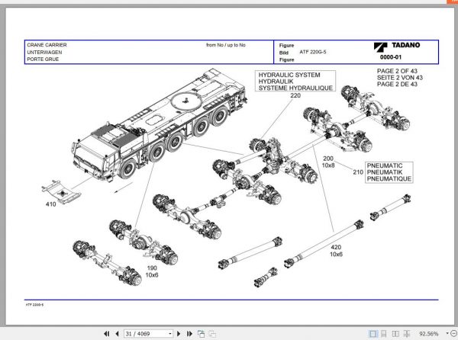This screenshot has width=458, height=340.
Task: Click part number 420 label
Action: [336, 247]
